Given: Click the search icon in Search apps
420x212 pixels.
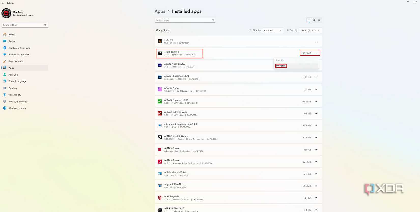Looking at the screenshot, I should coord(213,20).
